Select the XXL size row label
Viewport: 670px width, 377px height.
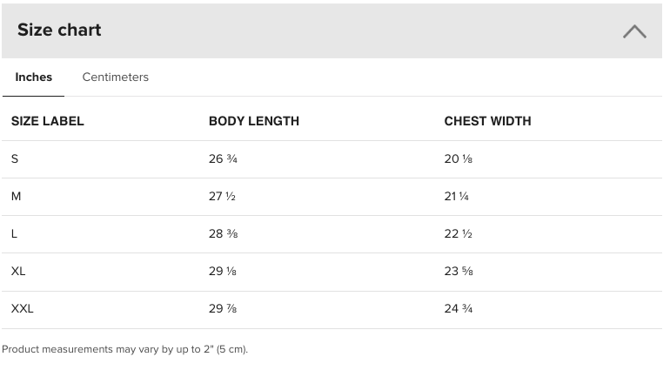click(23, 308)
